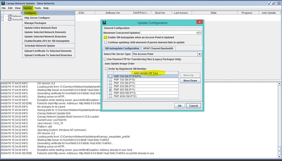Viewport: 282px width, 161px height.
Task: Click log line 'Current User: ss2102410'
Action: (x=52, y=120)
